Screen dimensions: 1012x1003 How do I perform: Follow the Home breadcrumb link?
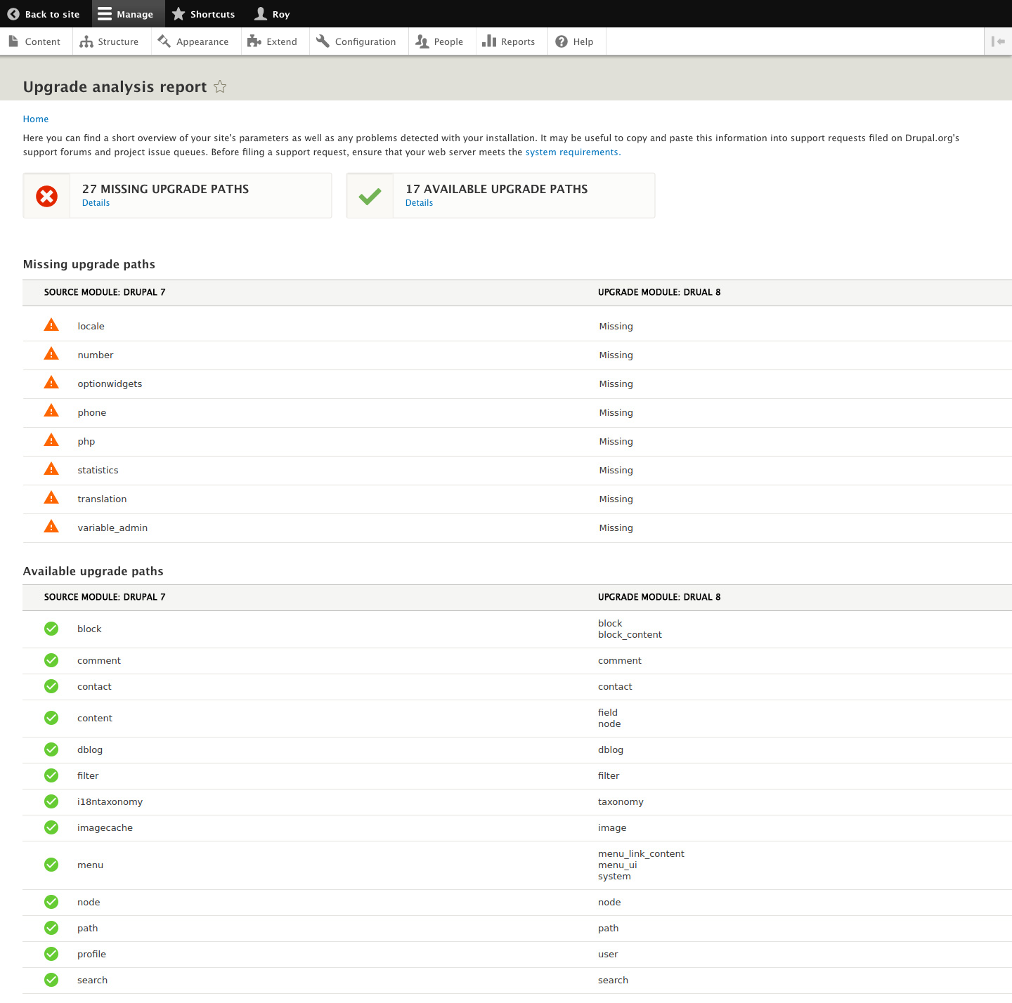35,119
